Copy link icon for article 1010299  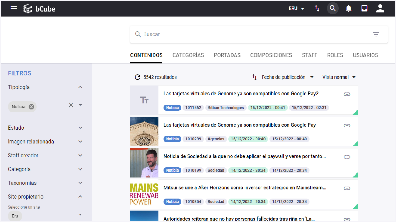click(347, 125)
